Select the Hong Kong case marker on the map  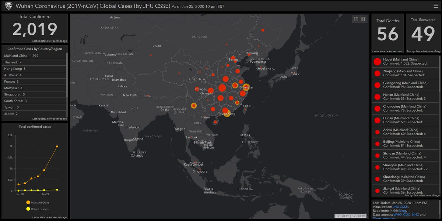click(227, 113)
